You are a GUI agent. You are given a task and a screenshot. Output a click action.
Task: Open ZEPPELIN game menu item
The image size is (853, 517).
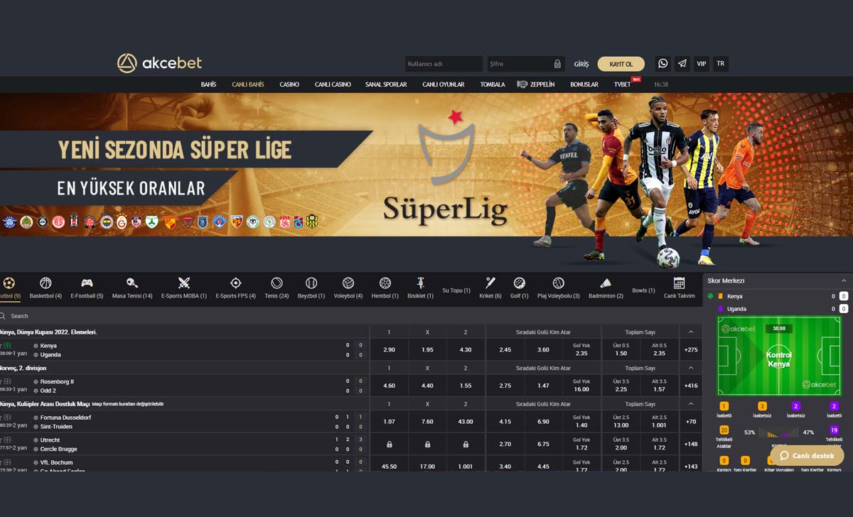pos(536,85)
